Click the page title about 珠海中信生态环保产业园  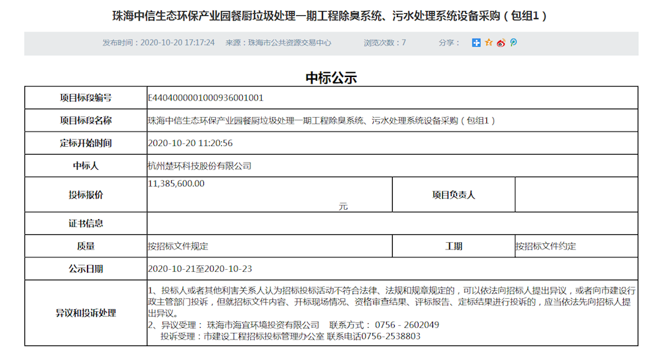tap(330, 14)
